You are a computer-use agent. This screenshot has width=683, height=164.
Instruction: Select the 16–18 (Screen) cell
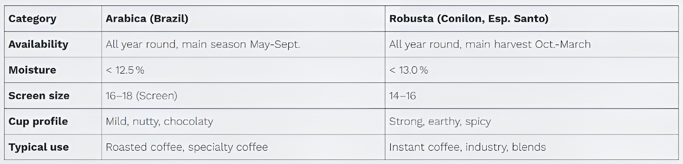coord(141,96)
